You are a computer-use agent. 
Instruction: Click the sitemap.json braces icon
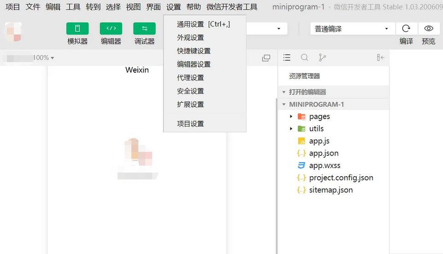(301, 190)
